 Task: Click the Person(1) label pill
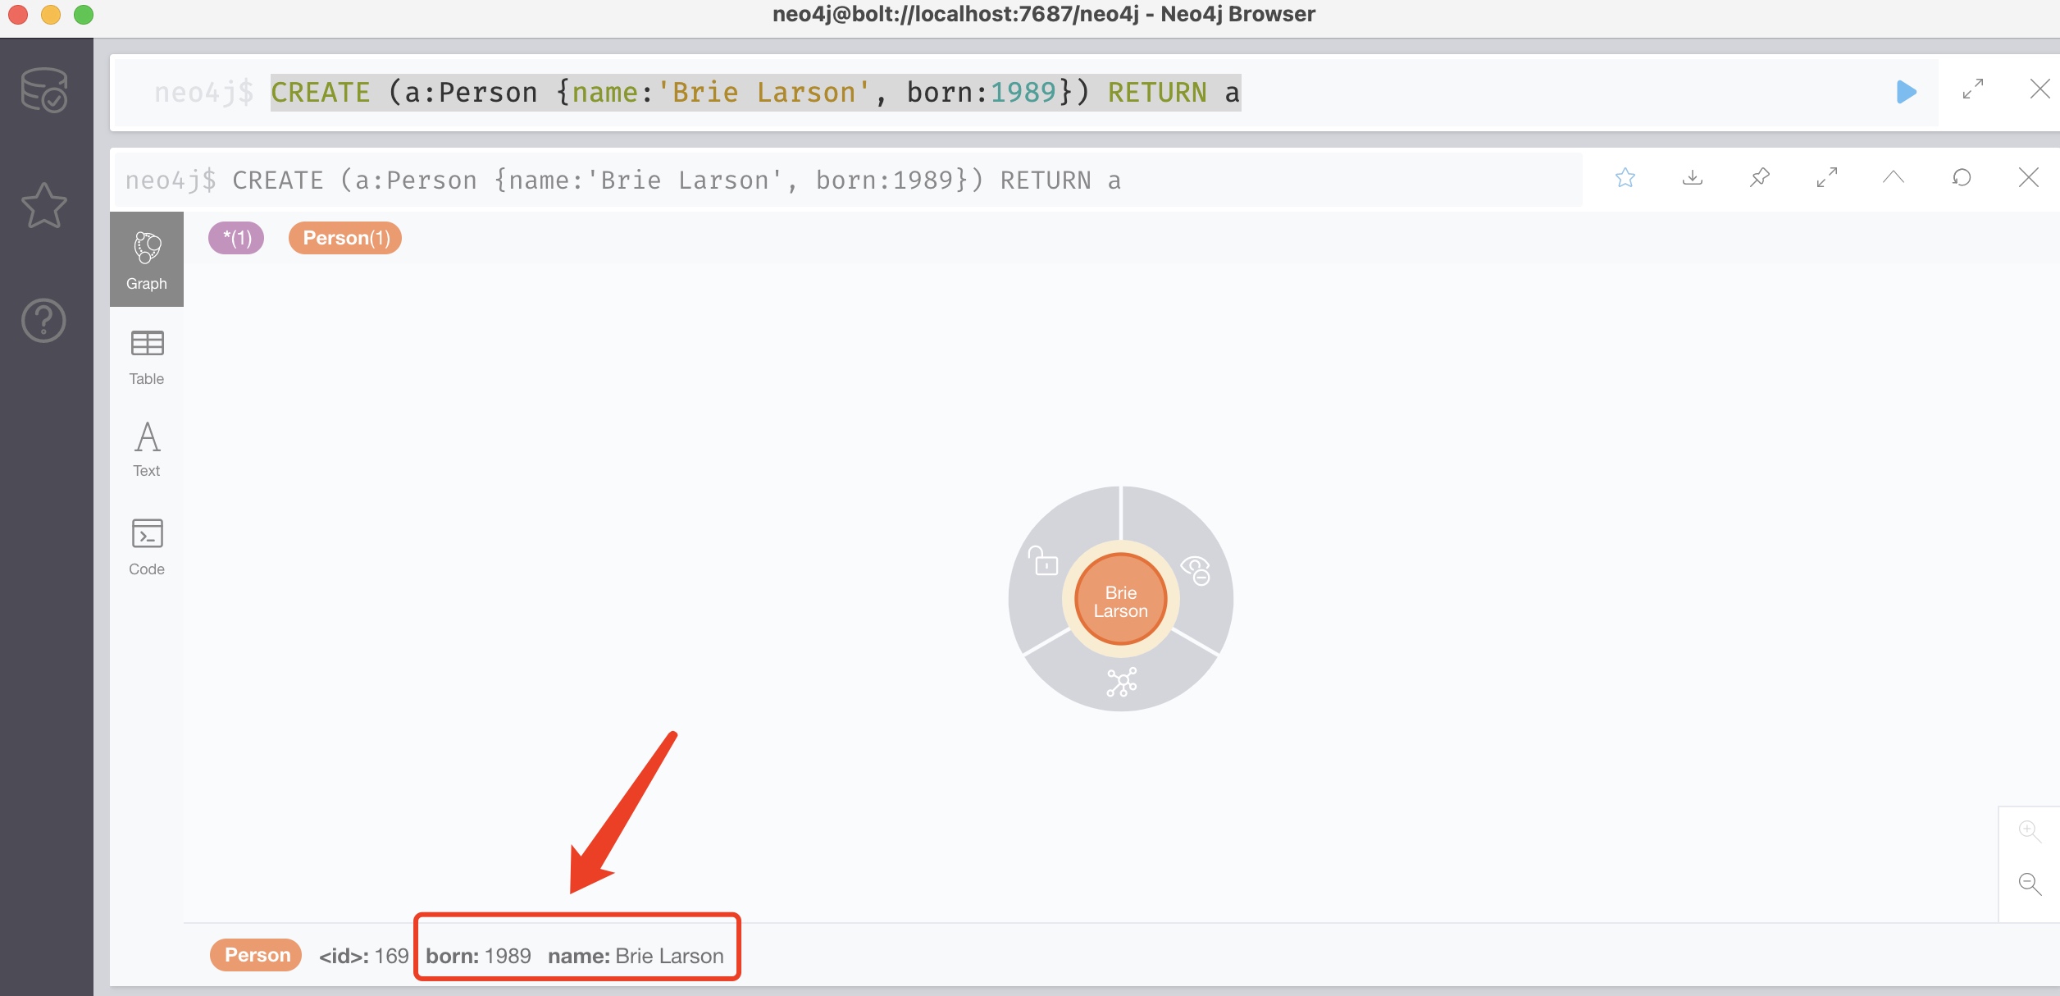345,238
